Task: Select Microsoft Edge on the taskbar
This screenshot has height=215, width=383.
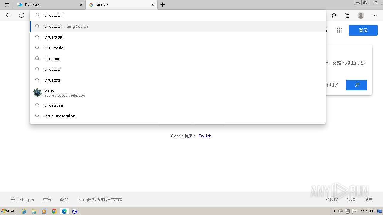Action: coord(64,211)
